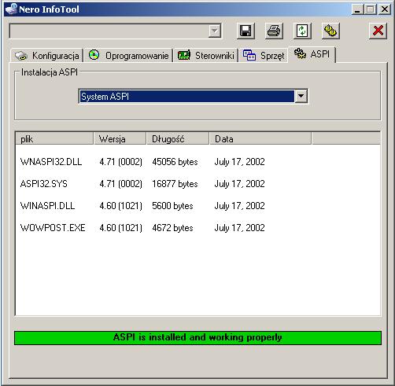Click the 4672 bytes size value
This screenshot has height=386, width=395.
pos(172,228)
